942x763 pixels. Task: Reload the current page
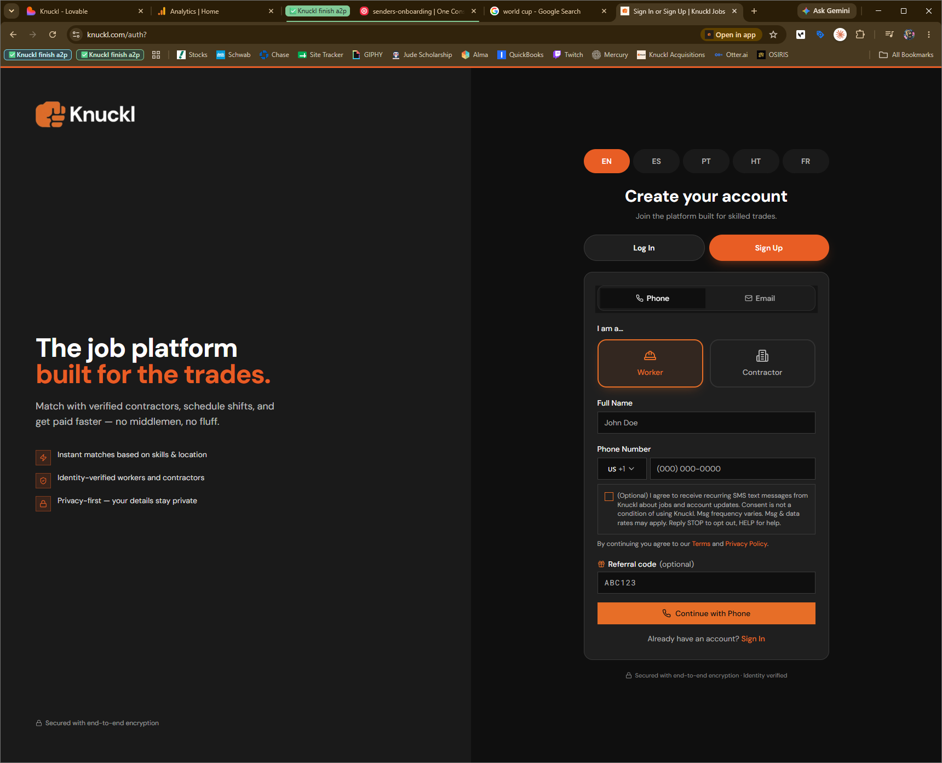pyautogui.click(x=53, y=35)
